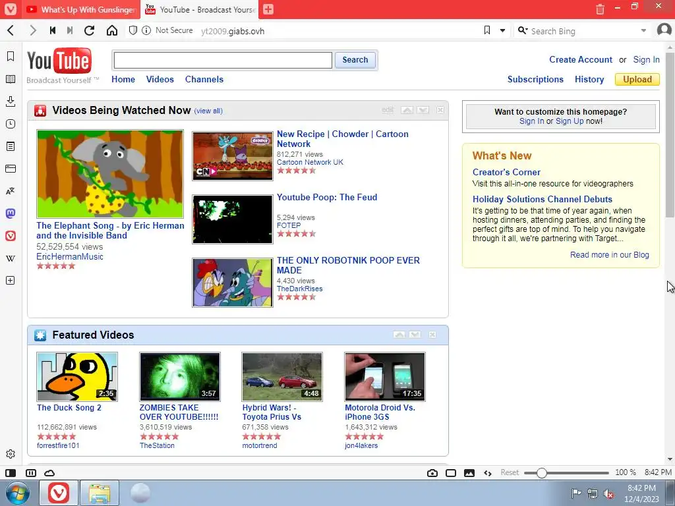Screen dimensions: 675x506
Task: Open the page actions icon
Action: coord(488,473)
